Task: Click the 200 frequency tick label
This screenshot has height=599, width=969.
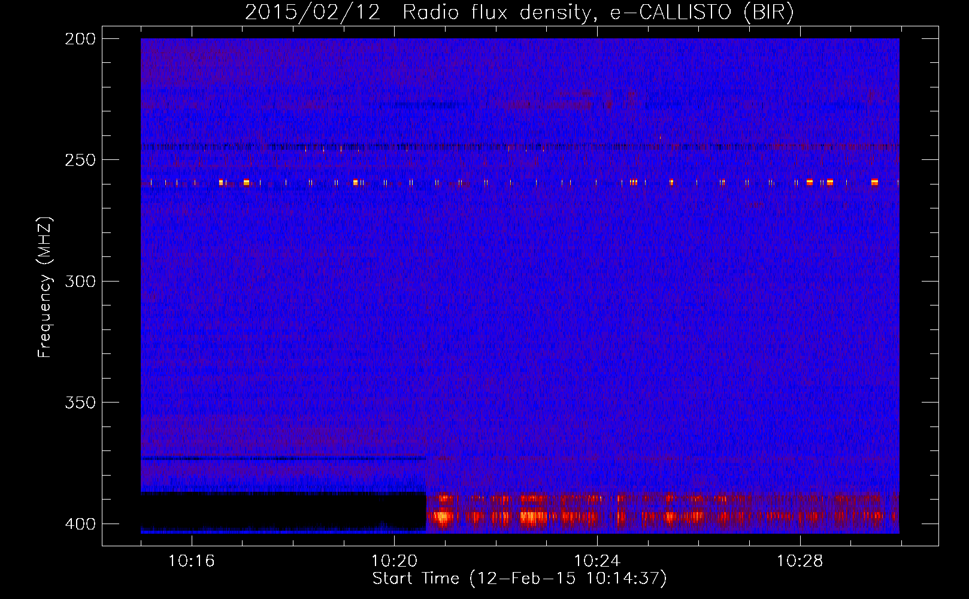Action: click(x=80, y=39)
